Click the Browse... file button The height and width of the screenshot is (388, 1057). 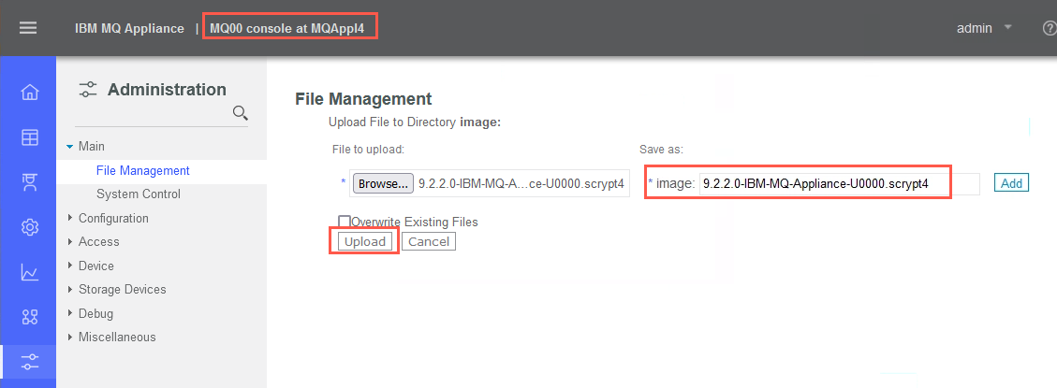[383, 183]
